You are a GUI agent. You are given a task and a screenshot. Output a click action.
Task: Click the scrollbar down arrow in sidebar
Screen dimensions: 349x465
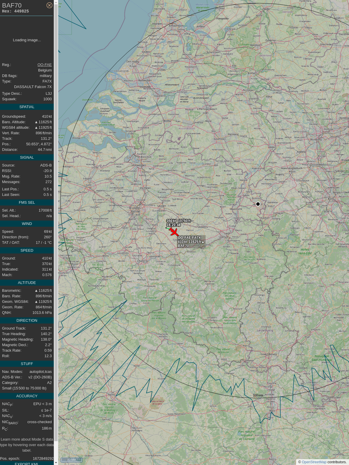tap(56, 463)
